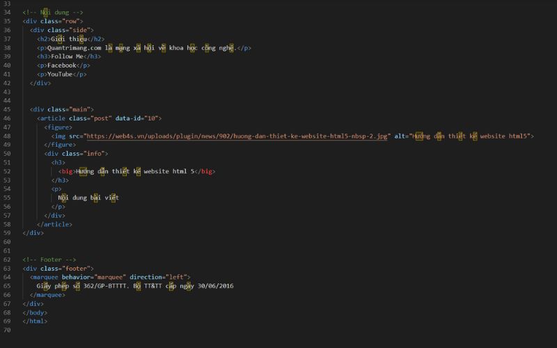Click the YouTube paragraph text
557x348 pixels.
point(60,74)
